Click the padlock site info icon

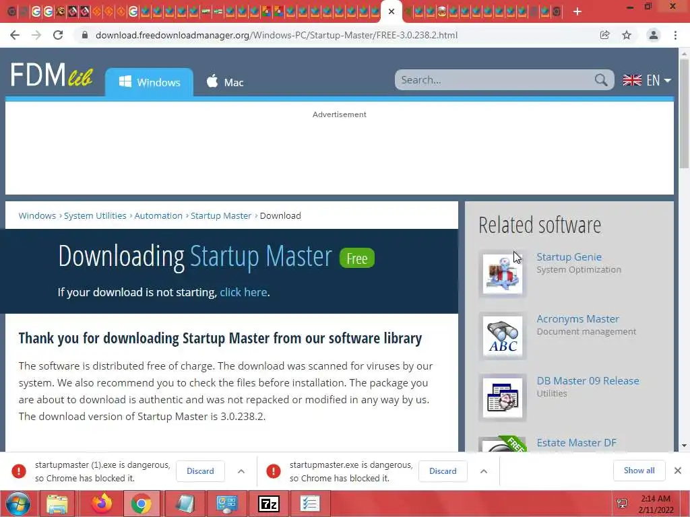85,35
